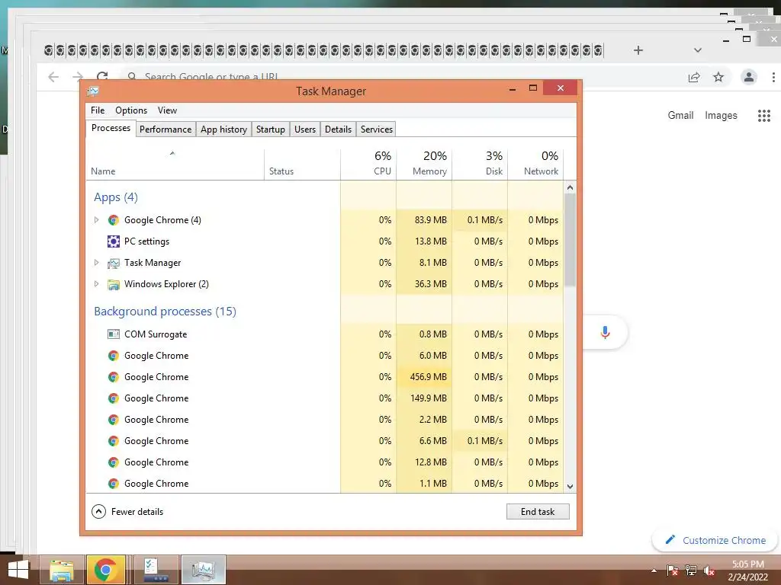Open the Google apps grid

click(x=764, y=116)
